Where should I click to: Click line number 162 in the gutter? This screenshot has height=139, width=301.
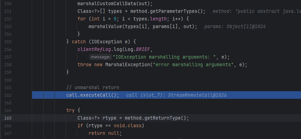pos(8,95)
